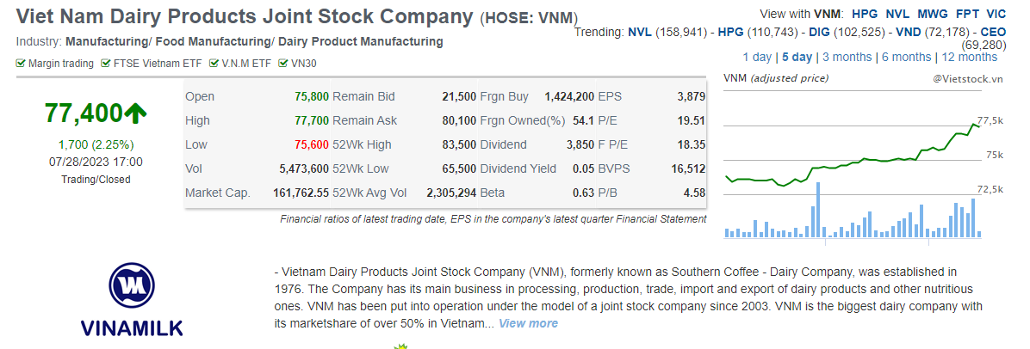
Task: Select the 5 day chart range
Action: pos(797,57)
